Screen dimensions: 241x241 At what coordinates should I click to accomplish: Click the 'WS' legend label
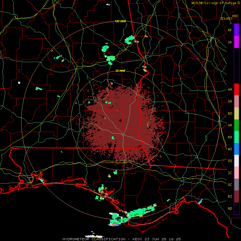point(230,149)
